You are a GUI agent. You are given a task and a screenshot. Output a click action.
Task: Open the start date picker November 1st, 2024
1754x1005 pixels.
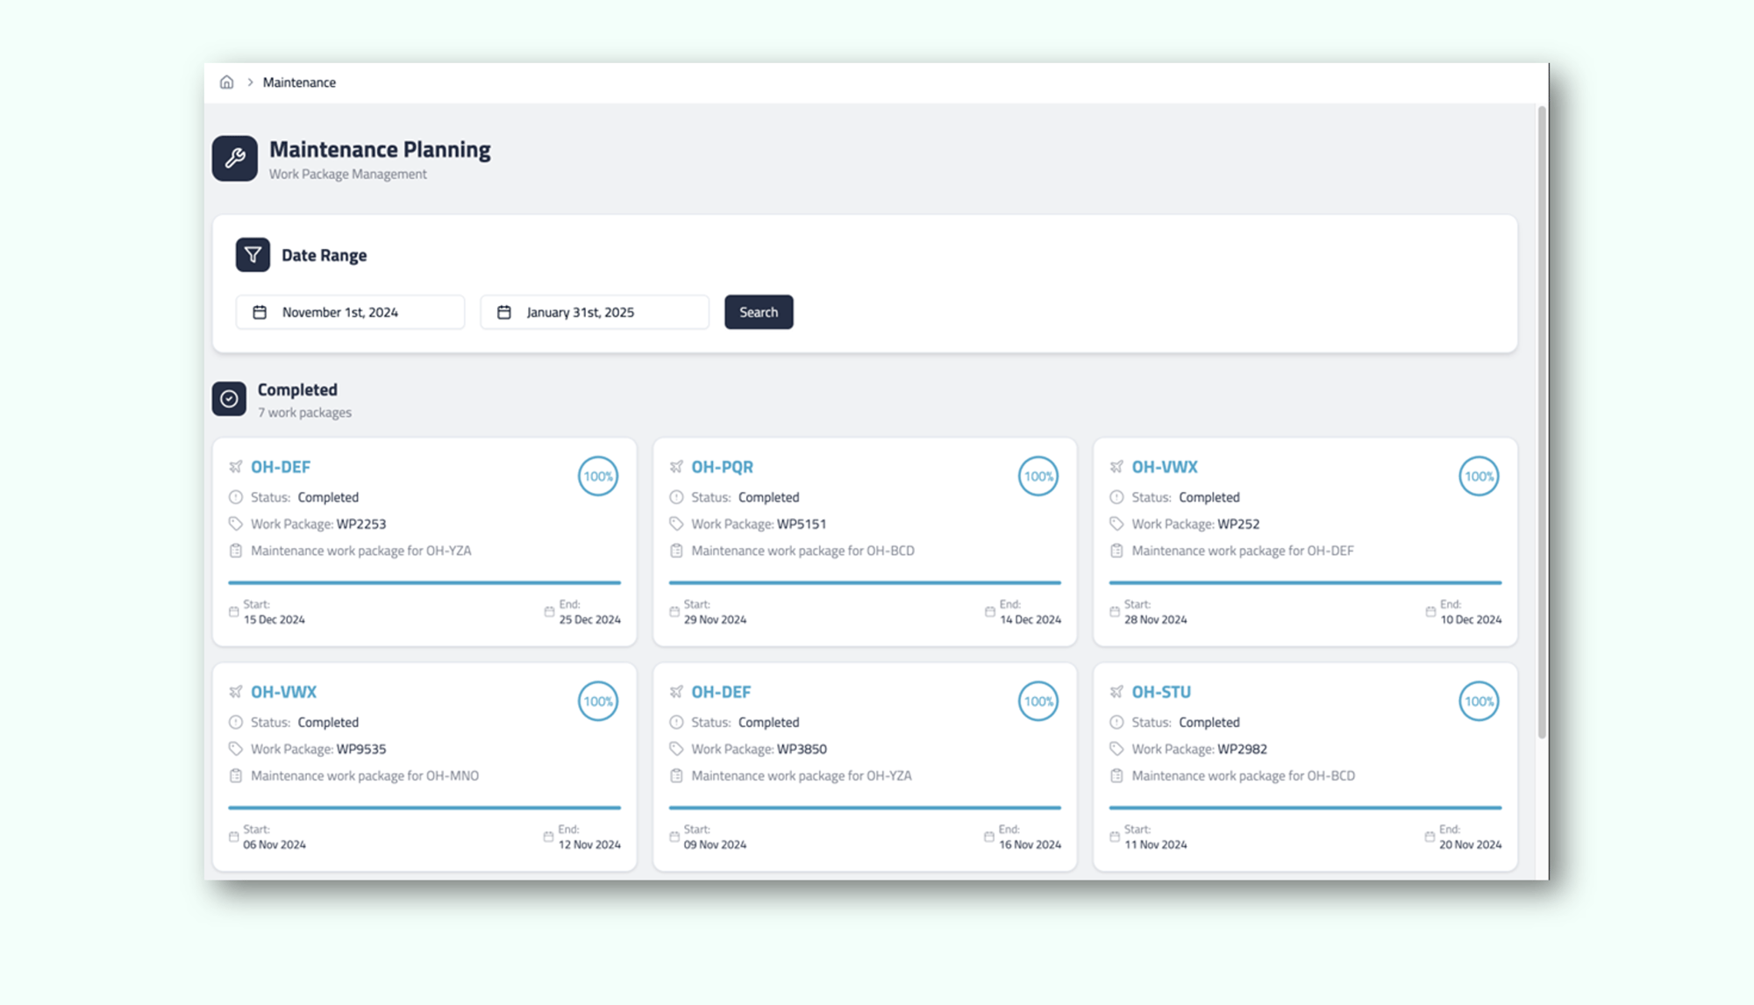pos(350,312)
